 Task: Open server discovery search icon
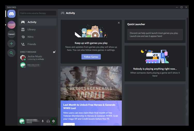11,53
